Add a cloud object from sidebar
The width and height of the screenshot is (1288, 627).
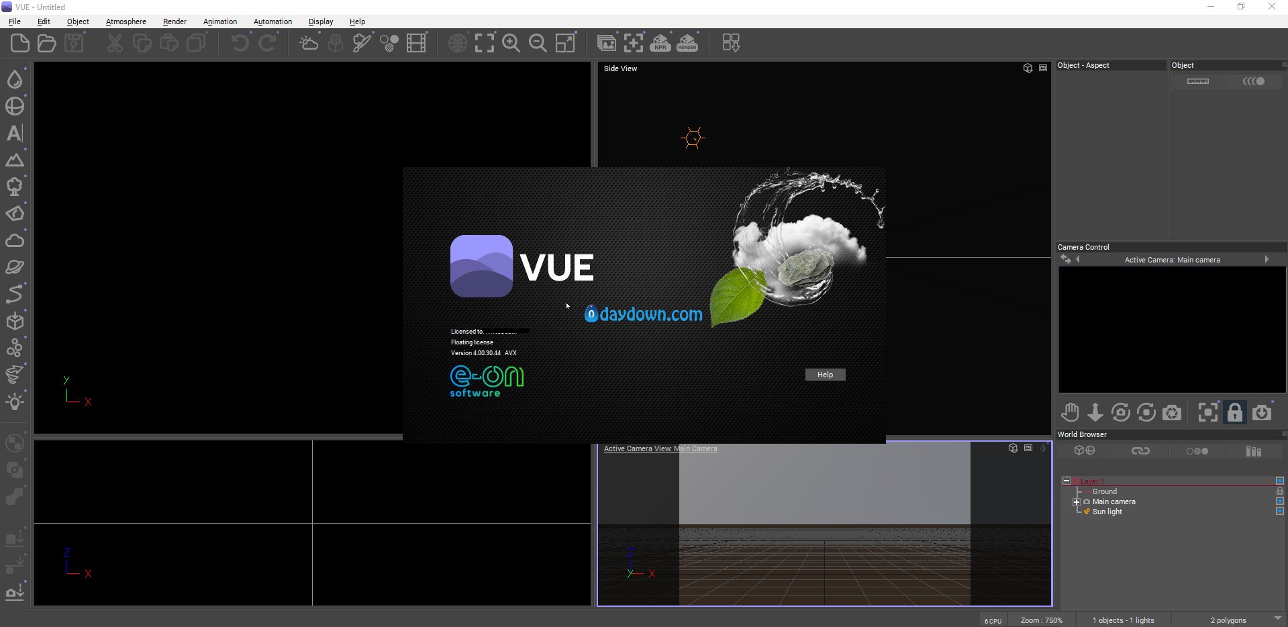[15, 240]
